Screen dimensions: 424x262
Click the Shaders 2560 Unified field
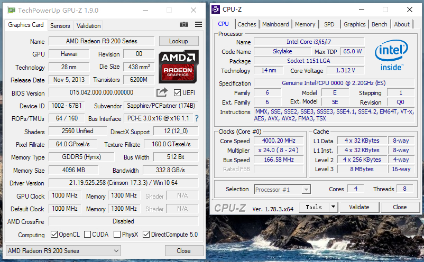pos(78,131)
